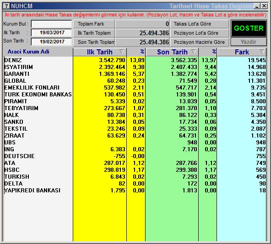Click the Araci Kurum Adi column header
271x244 pixels.
(28, 52)
